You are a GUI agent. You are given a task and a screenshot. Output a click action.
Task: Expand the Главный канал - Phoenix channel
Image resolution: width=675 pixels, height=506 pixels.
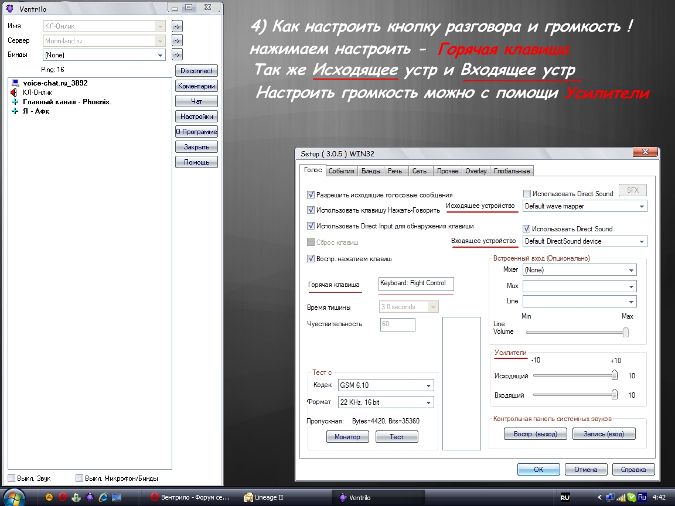click(15, 102)
